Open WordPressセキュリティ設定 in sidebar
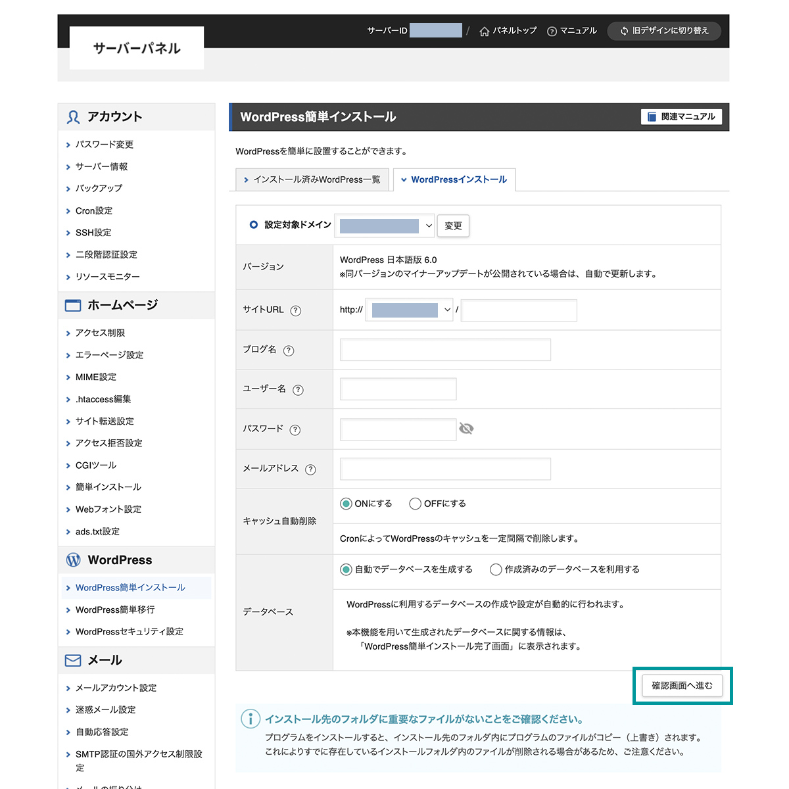 (130, 632)
